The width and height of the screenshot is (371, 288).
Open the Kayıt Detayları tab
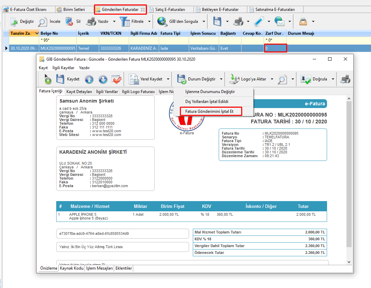pos(79,92)
